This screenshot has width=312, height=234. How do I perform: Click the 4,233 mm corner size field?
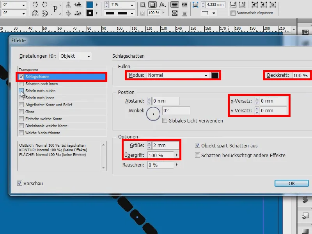coord(216,5)
